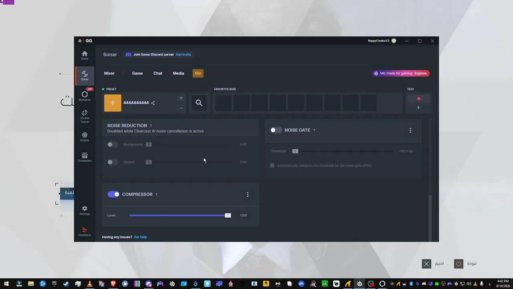The image size is (513, 289).
Task: Switch to the Chat tab
Action: point(158,73)
